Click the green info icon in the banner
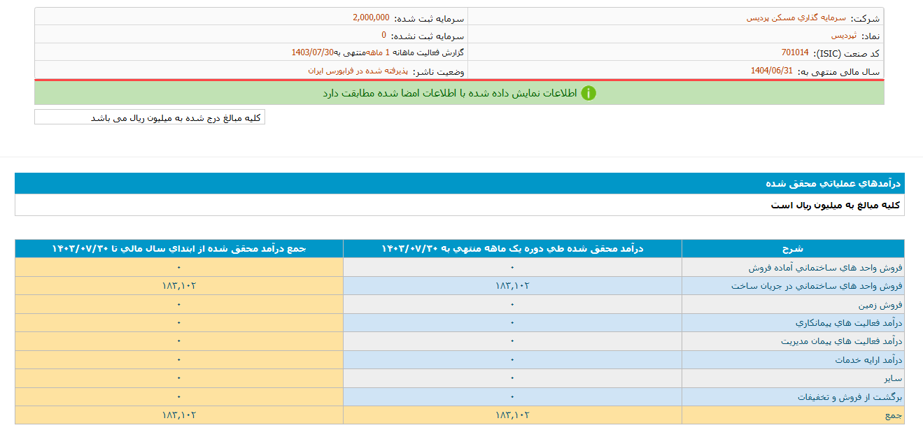Viewport: 923px width, 430px height. (589, 93)
